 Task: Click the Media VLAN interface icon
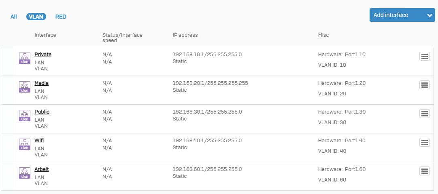25,86
